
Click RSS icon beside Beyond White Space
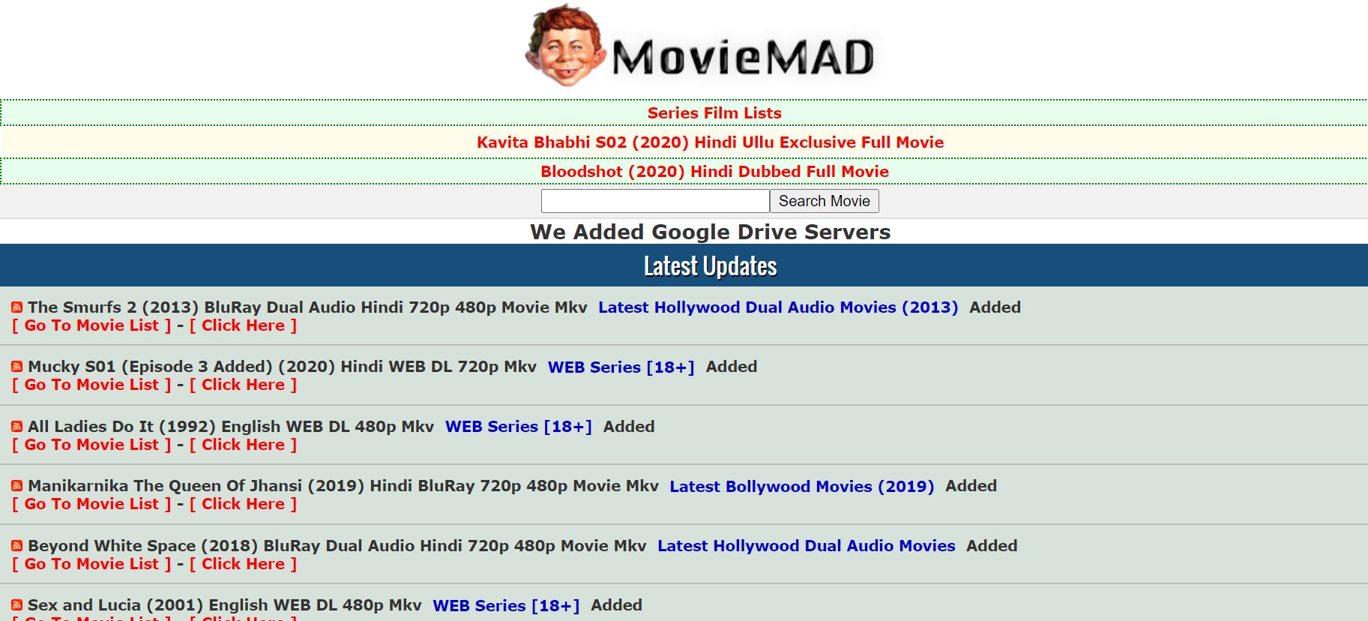click(16, 546)
